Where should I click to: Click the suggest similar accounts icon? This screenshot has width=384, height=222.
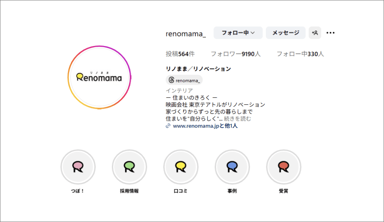(315, 33)
